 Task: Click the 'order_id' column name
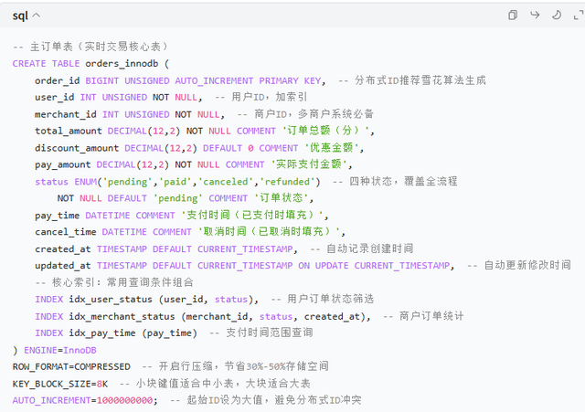point(57,80)
